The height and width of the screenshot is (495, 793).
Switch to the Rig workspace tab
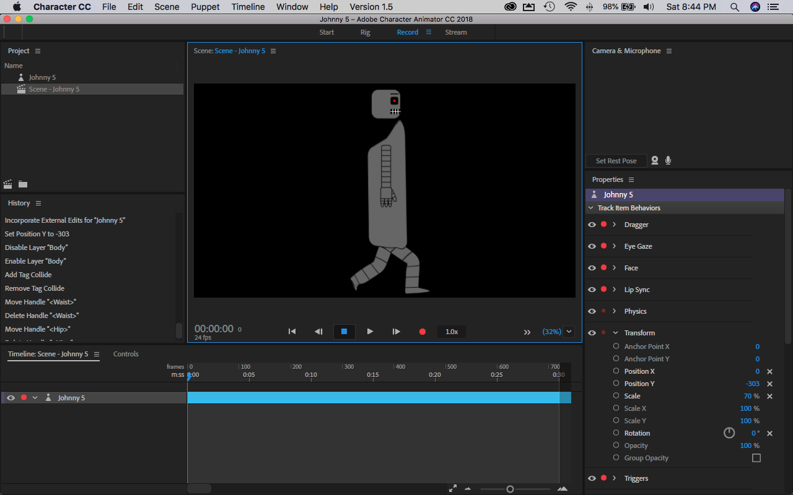click(366, 32)
